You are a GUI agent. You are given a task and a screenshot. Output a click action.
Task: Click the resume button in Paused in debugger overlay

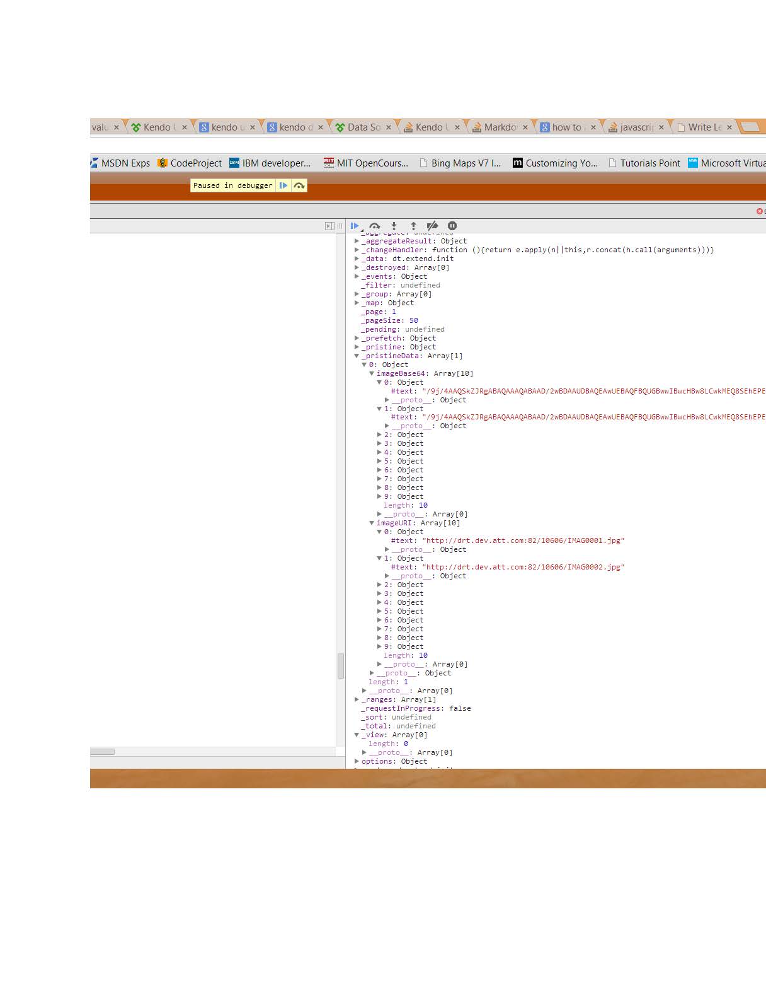[x=283, y=185]
